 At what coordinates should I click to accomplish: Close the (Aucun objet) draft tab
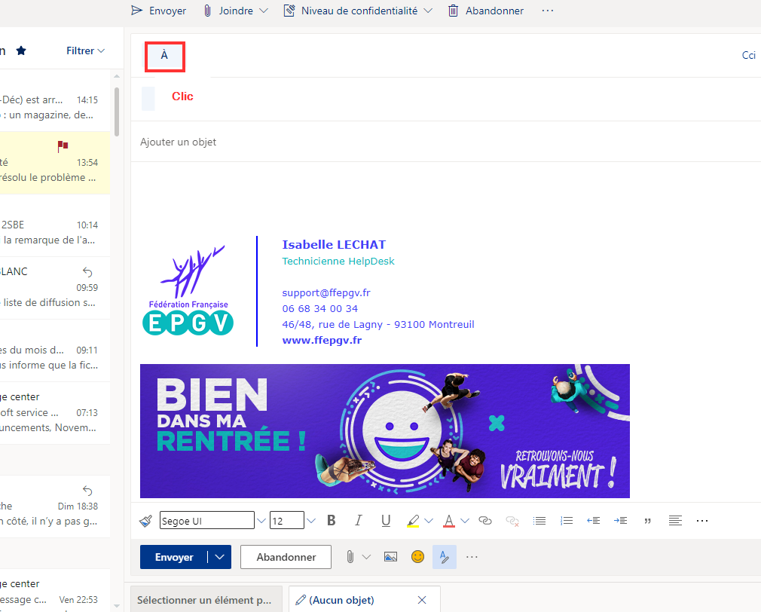pyautogui.click(x=422, y=600)
